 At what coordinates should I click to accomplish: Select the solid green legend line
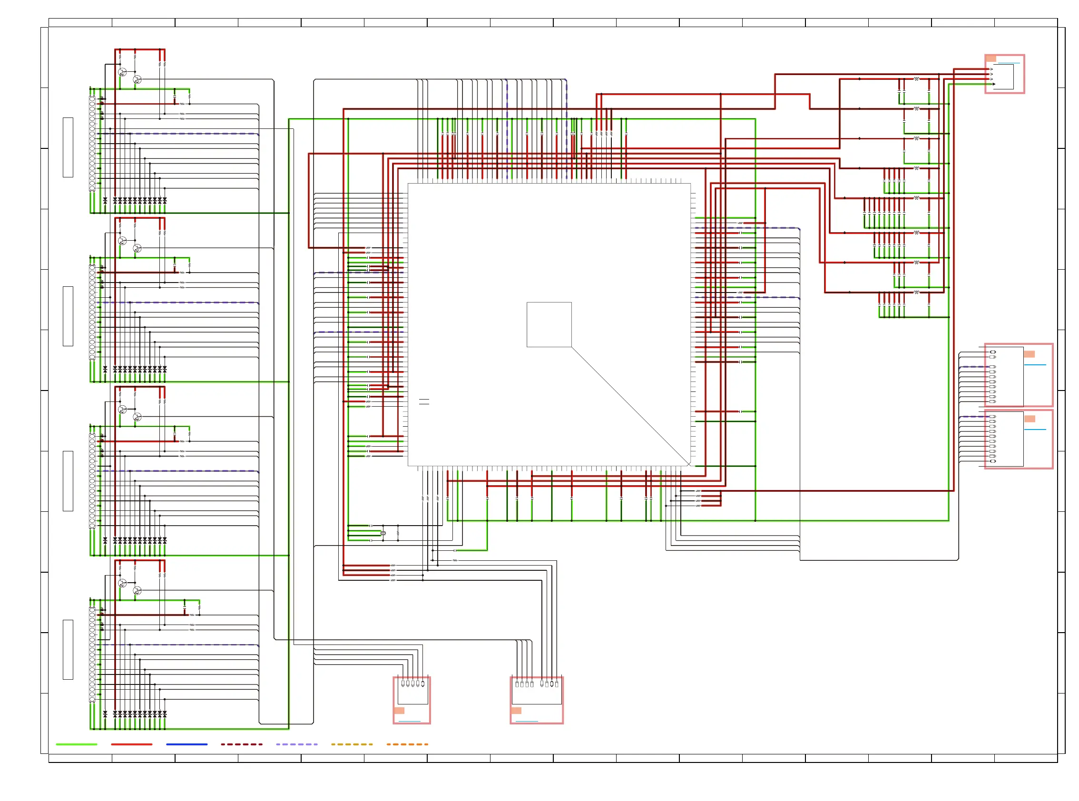coord(77,744)
